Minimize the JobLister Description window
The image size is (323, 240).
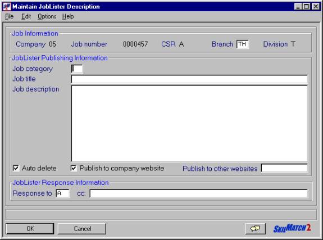(x=298, y=7)
